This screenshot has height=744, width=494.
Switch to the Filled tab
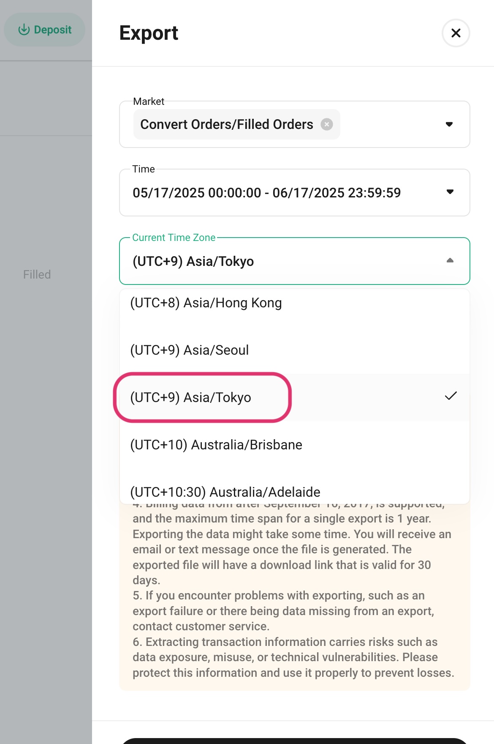click(x=37, y=274)
